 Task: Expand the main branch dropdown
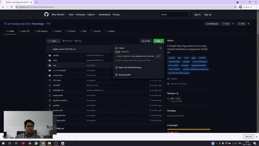click(x=53, y=41)
